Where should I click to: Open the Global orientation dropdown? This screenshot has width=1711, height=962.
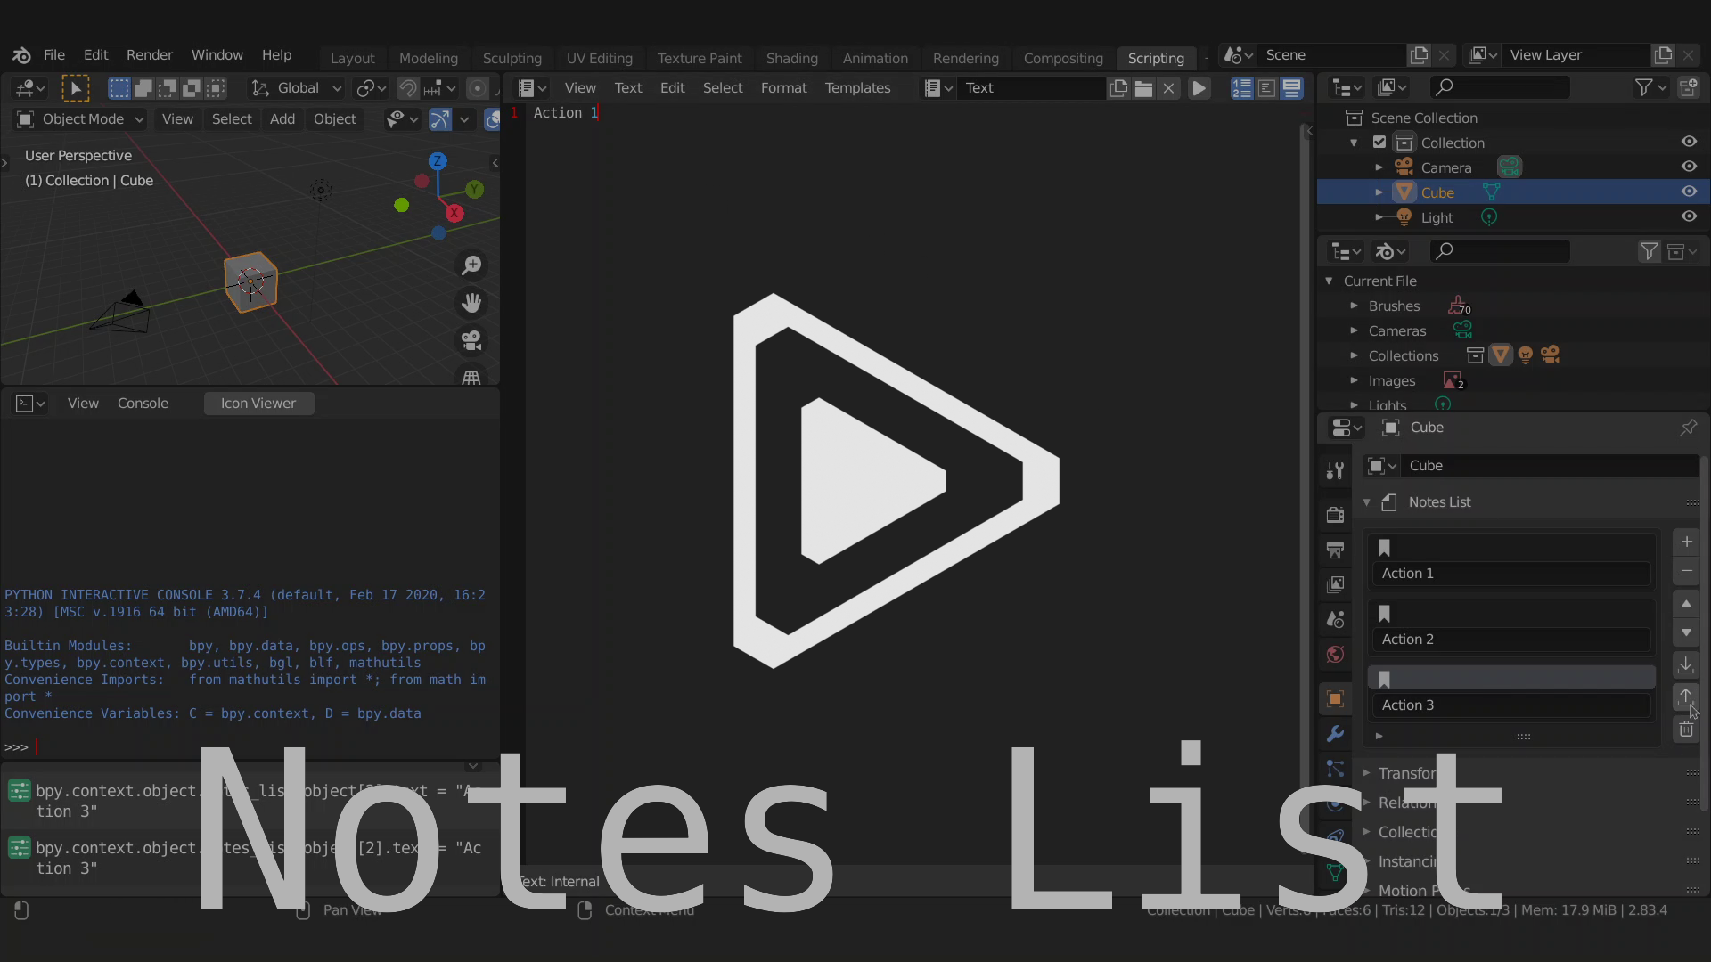298,88
